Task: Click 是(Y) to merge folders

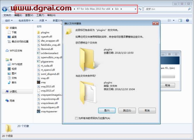Action: [x=107, y=110]
